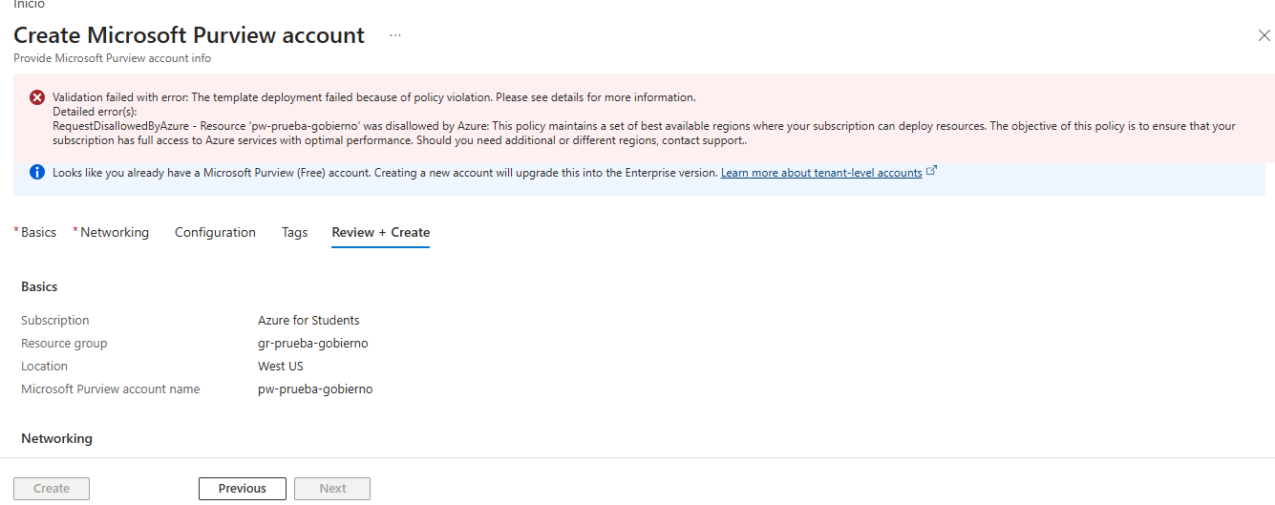Click the red validation error icon
The height and width of the screenshot is (505, 1275).
tap(37, 97)
